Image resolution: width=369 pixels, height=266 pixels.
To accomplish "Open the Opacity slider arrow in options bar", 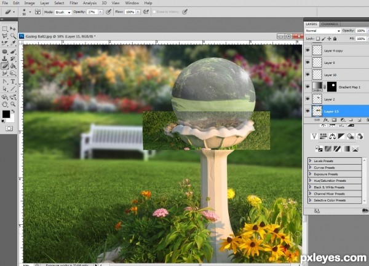I will pyautogui.click(x=100, y=12).
